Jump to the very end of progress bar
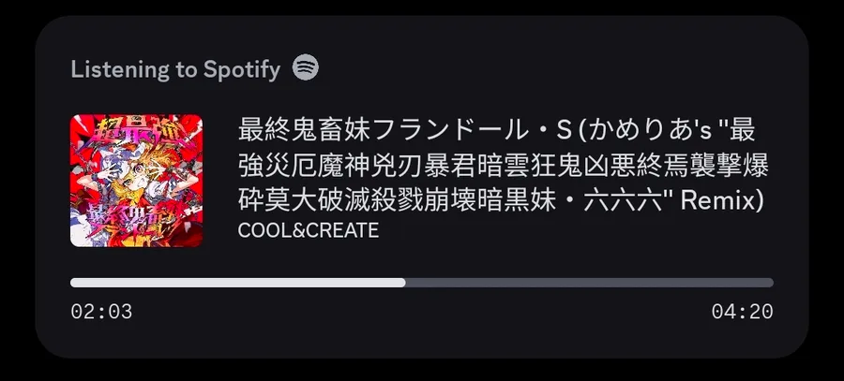The height and width of the screenshot is (381, 844). [x=772, y=283]
